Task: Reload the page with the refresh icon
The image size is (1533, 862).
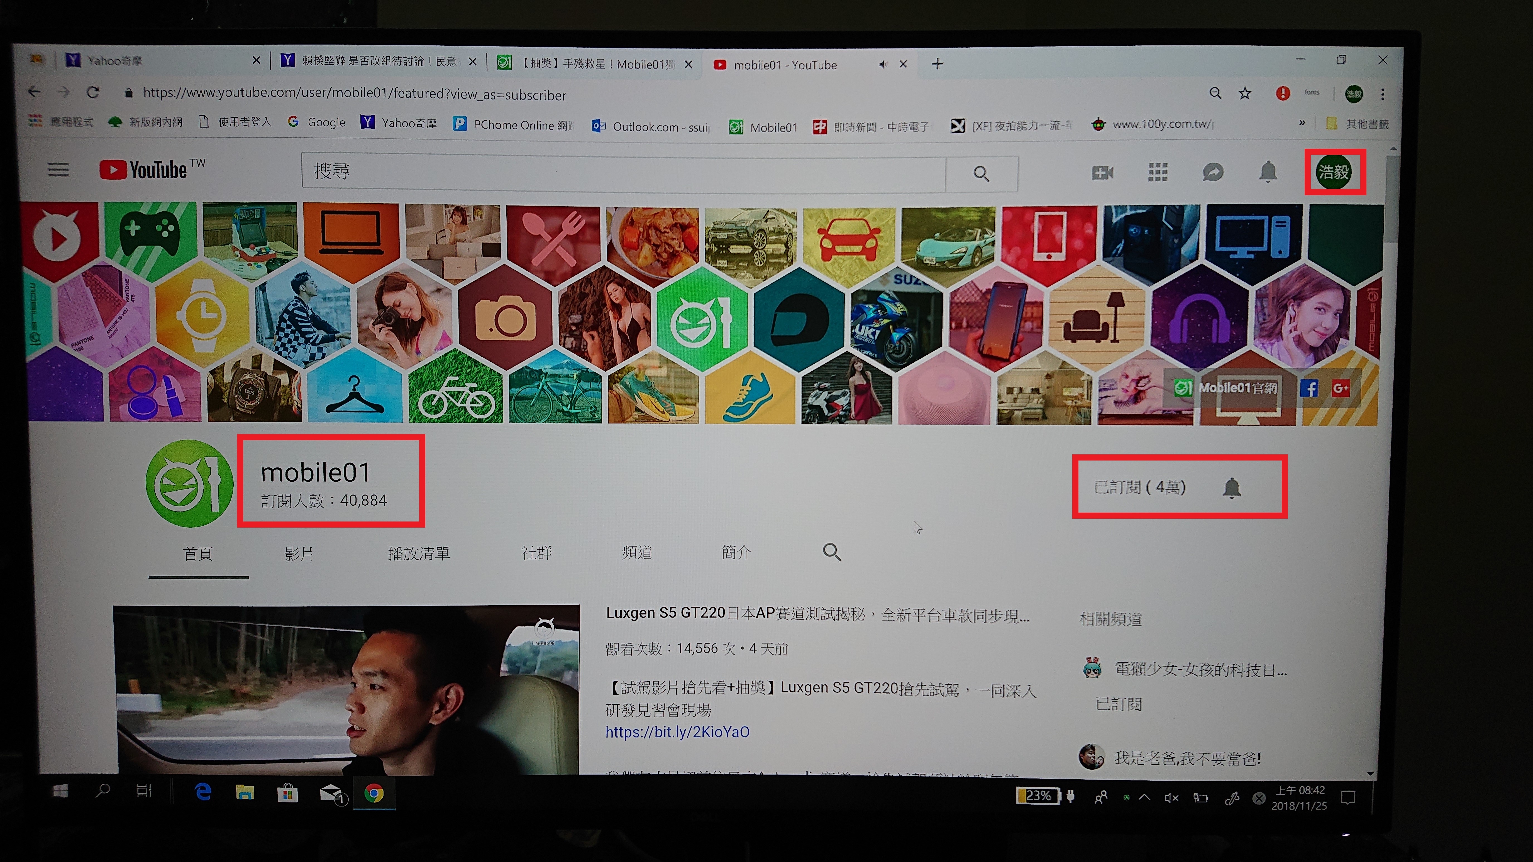Action: [93, 92]
